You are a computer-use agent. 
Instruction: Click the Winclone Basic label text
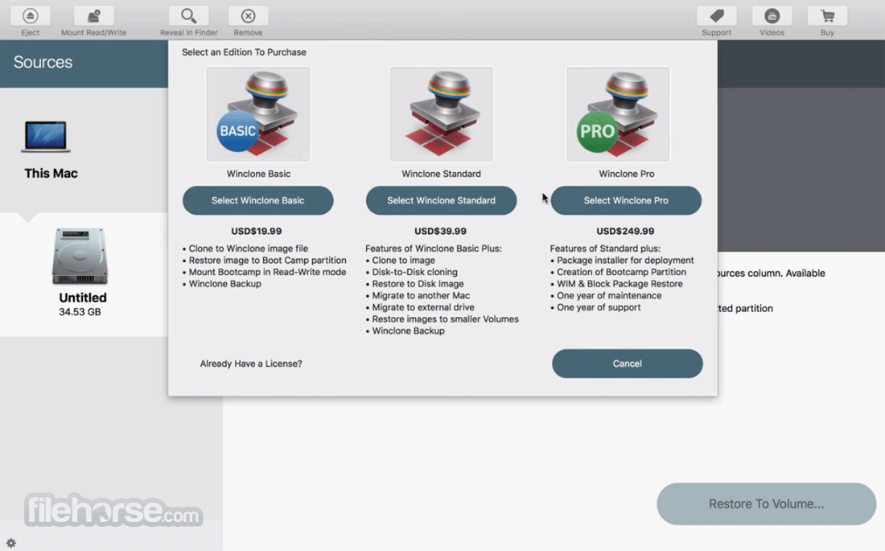[x=258, y=174]
